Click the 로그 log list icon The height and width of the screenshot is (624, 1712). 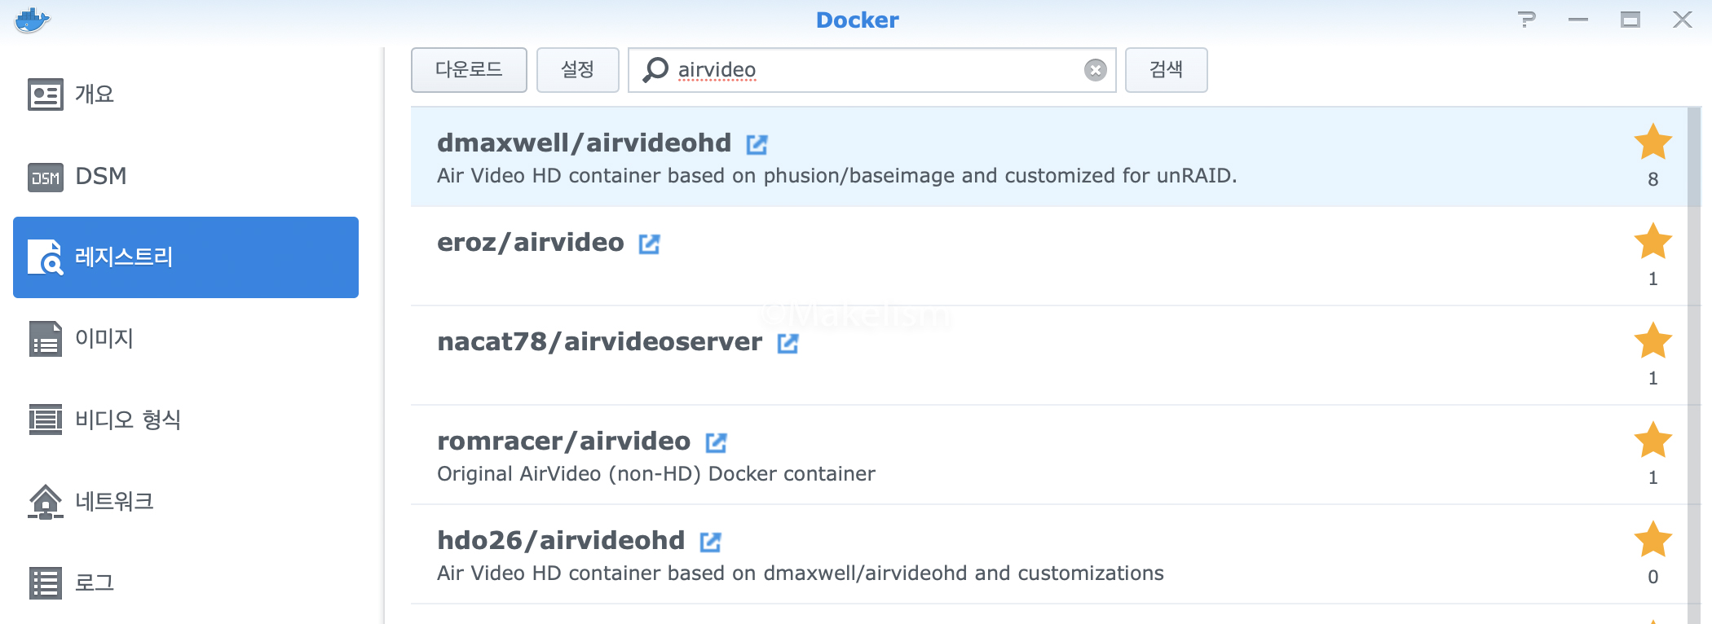(x=46, y=583)
